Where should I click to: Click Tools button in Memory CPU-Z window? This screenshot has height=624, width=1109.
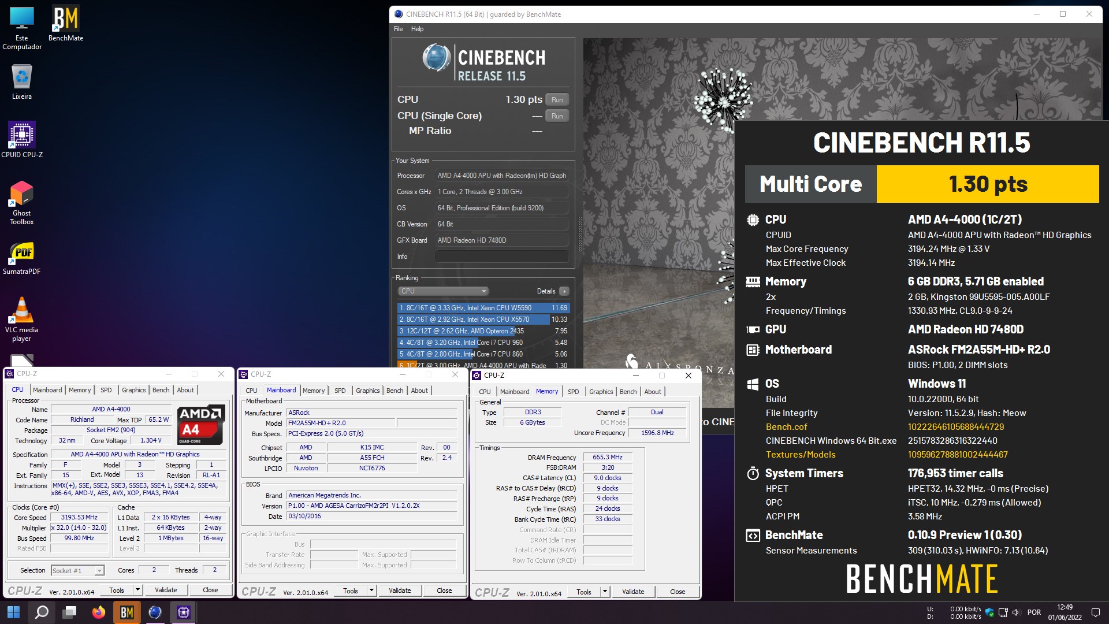click(x=584, y=592)
